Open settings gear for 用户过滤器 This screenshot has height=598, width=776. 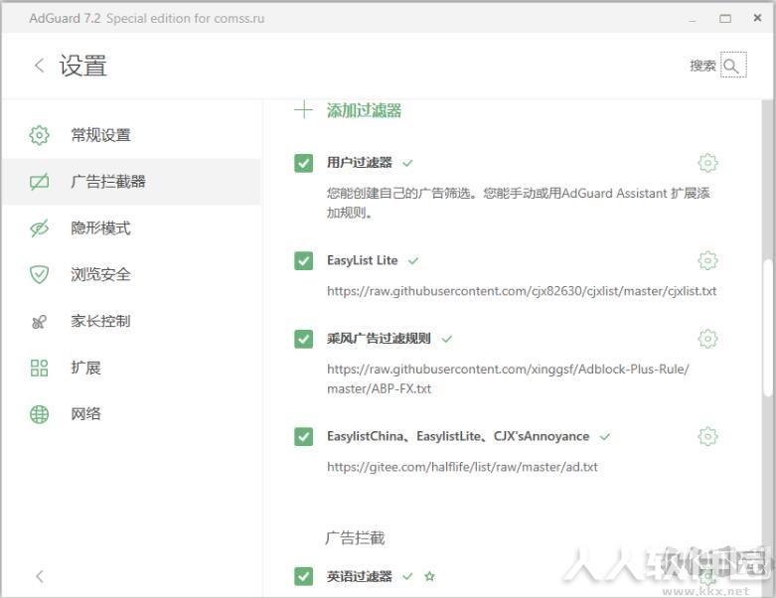(707, 163)
